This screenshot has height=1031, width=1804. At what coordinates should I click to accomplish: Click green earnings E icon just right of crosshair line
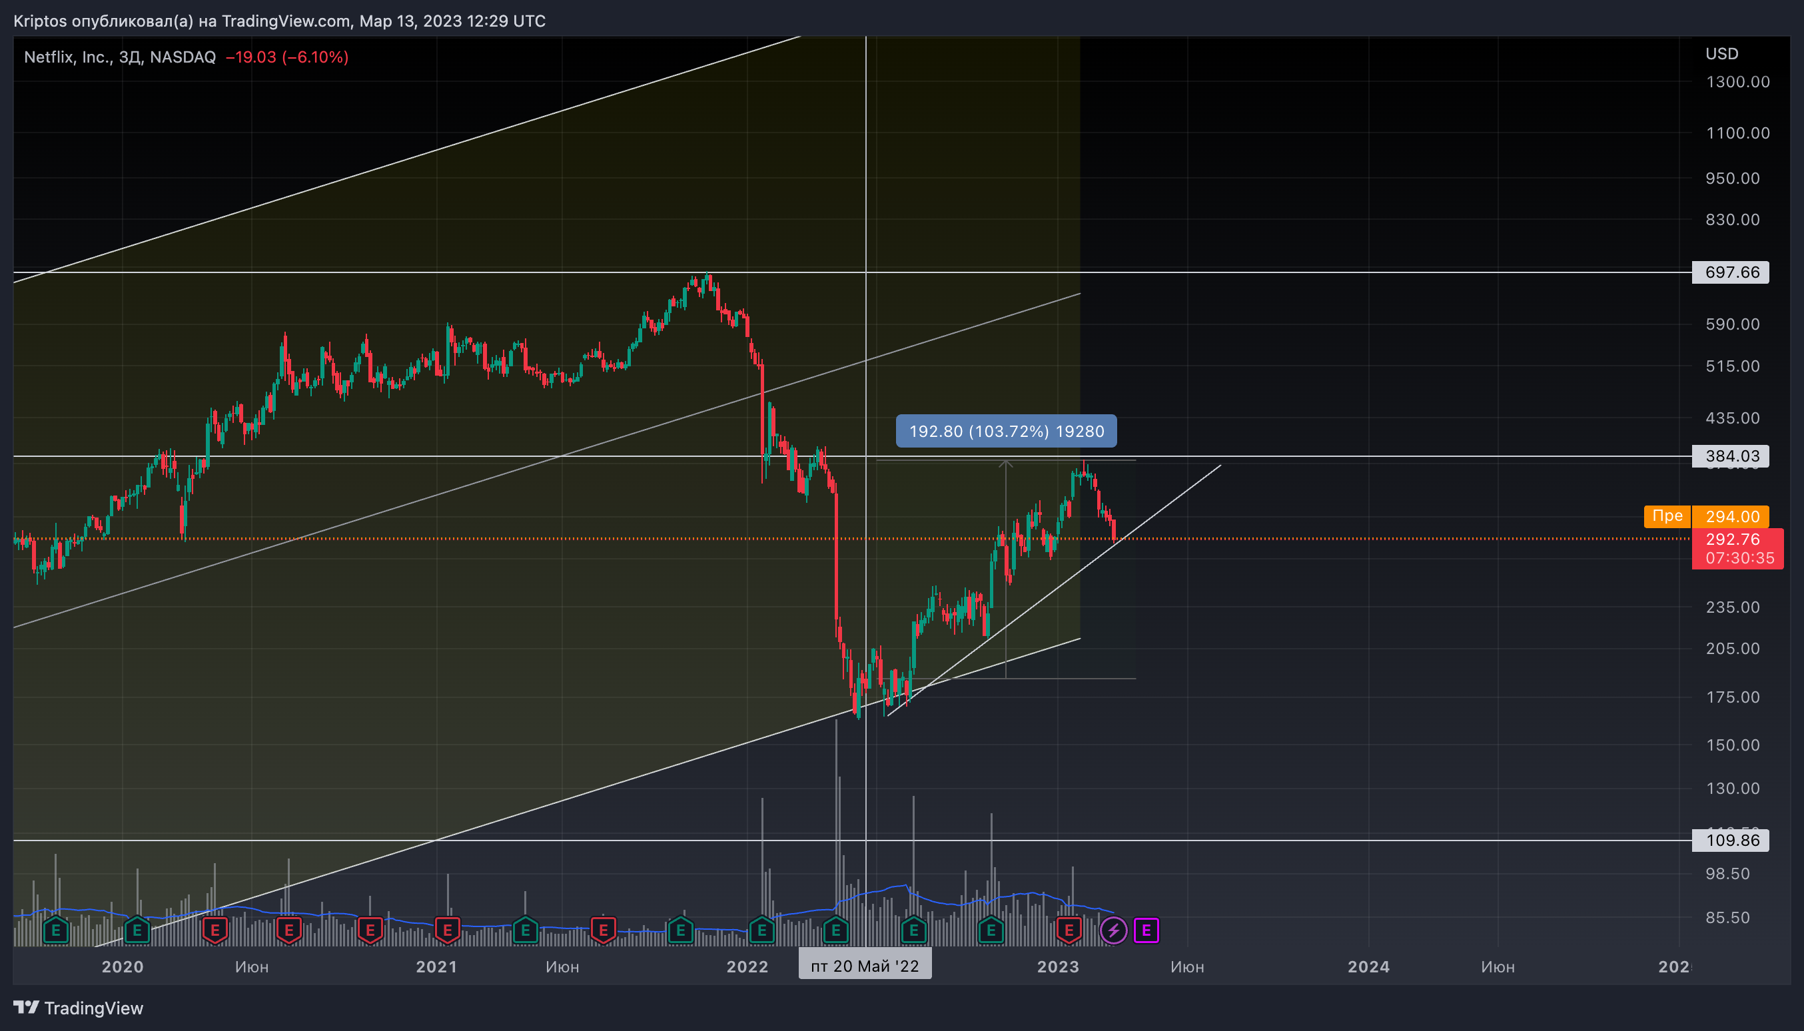click(914, 930)
